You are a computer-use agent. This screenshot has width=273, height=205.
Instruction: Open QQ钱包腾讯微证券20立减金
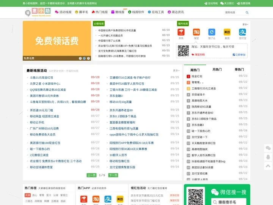(x=48, y=90)
